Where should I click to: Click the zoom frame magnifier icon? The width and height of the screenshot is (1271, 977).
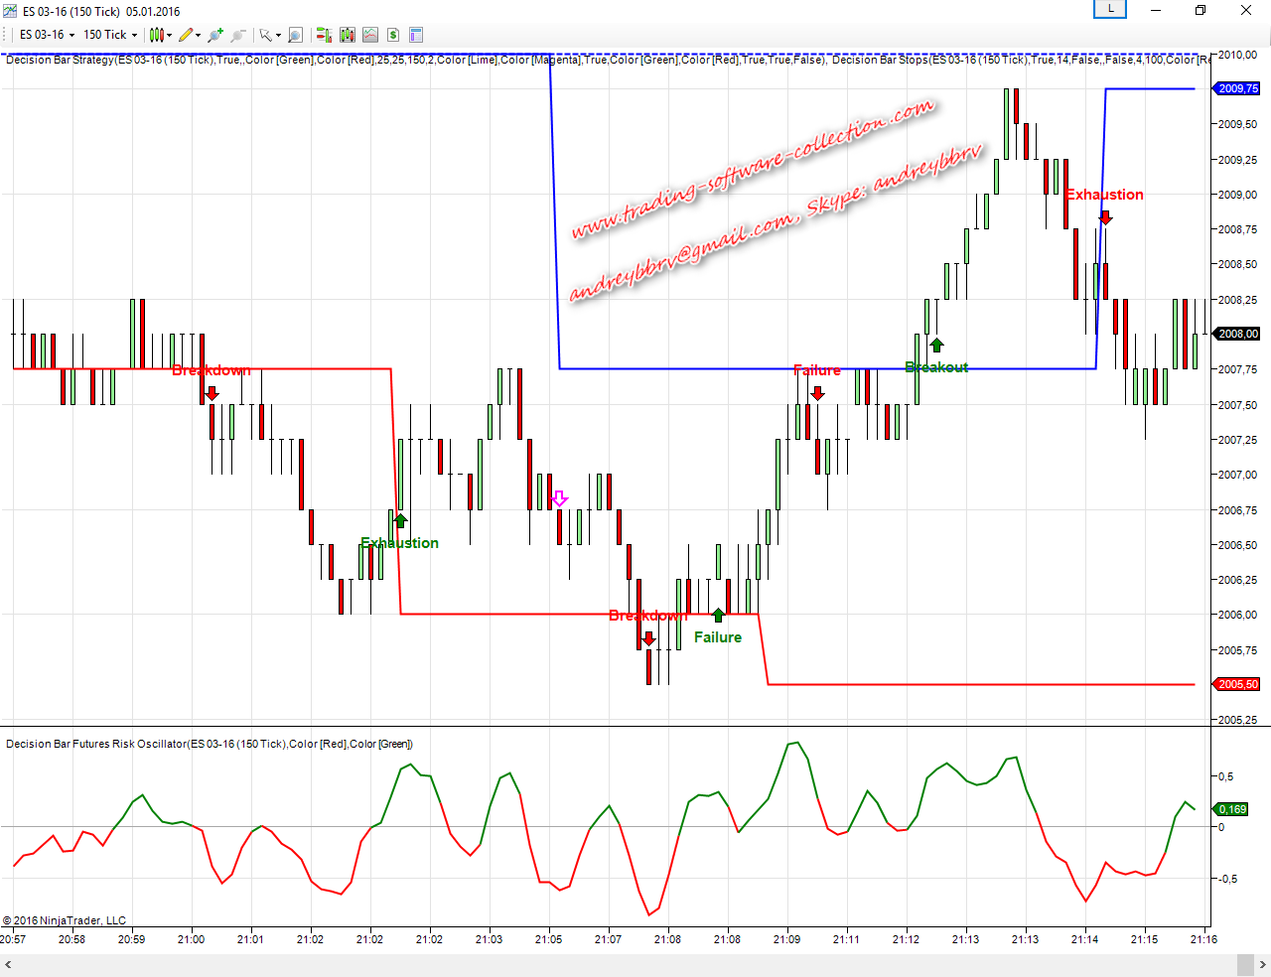(295, 35)
